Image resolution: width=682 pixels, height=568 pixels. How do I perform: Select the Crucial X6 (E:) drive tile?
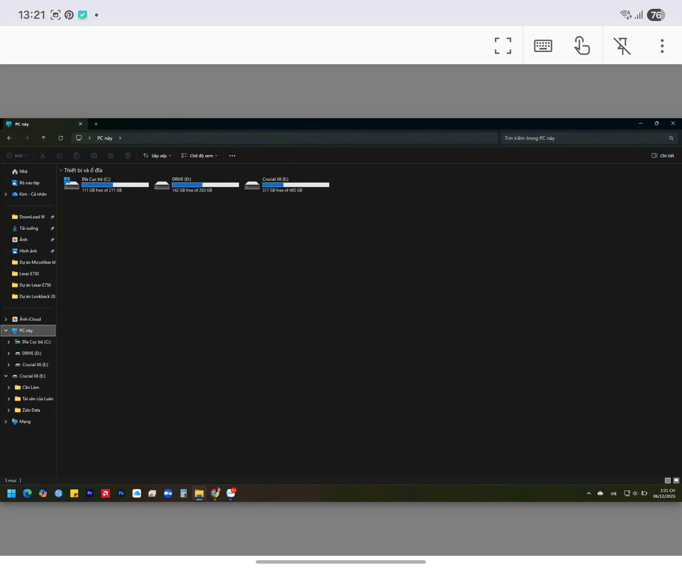pos(287,185)
